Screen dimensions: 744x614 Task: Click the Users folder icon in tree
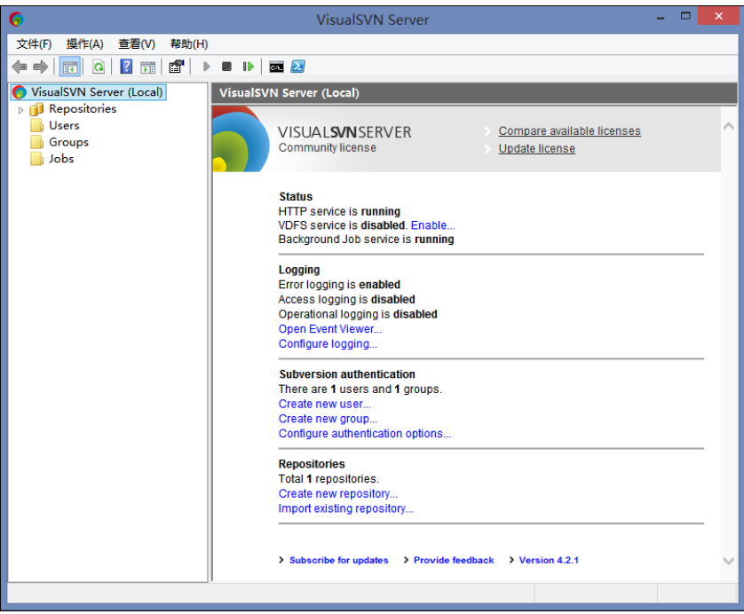pos(36,126)
